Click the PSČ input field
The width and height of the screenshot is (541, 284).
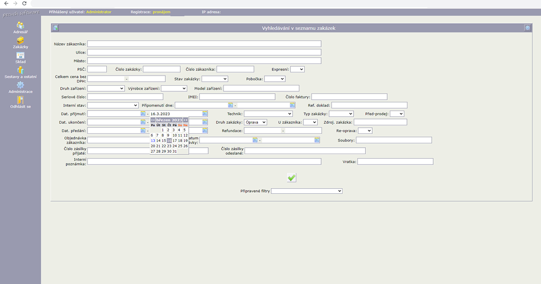click(x=97, y=69)
